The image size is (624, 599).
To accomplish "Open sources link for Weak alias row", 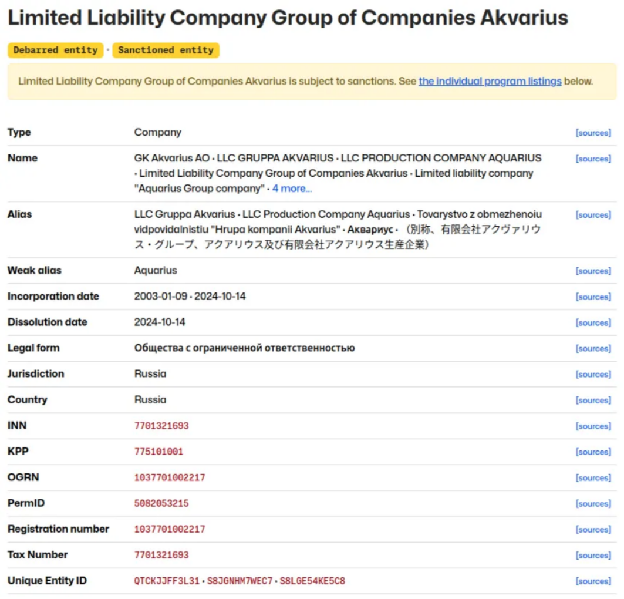I will 593,271.
